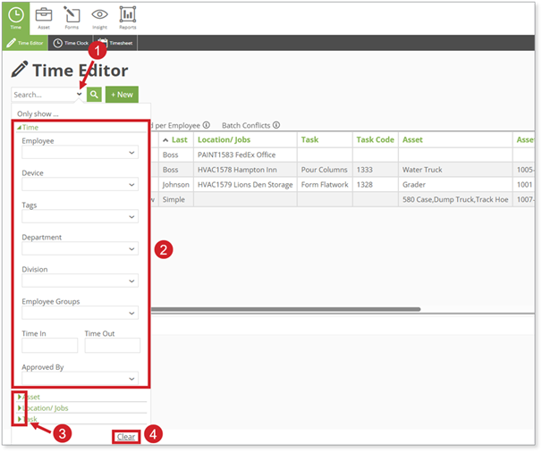542x452 pixels.
Task: Click the + New button
Action: 122,95
